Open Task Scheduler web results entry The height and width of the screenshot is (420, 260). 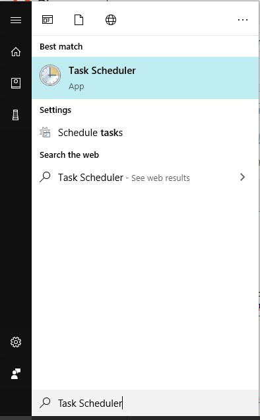tap(145, 178)
